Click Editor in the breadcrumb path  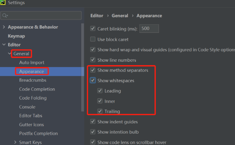(97, 16)
